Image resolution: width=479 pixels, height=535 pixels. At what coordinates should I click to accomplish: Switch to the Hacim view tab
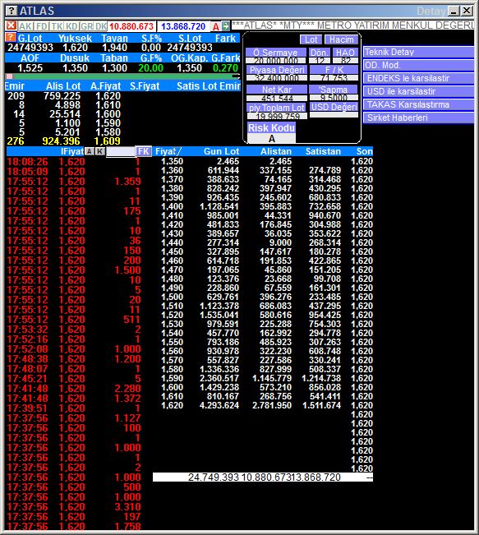[341, 39]
